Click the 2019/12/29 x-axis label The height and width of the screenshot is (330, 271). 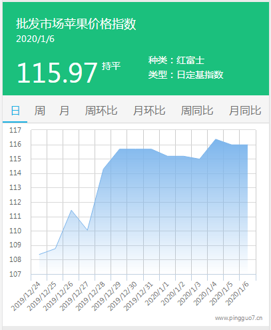(x=106, y=296)
